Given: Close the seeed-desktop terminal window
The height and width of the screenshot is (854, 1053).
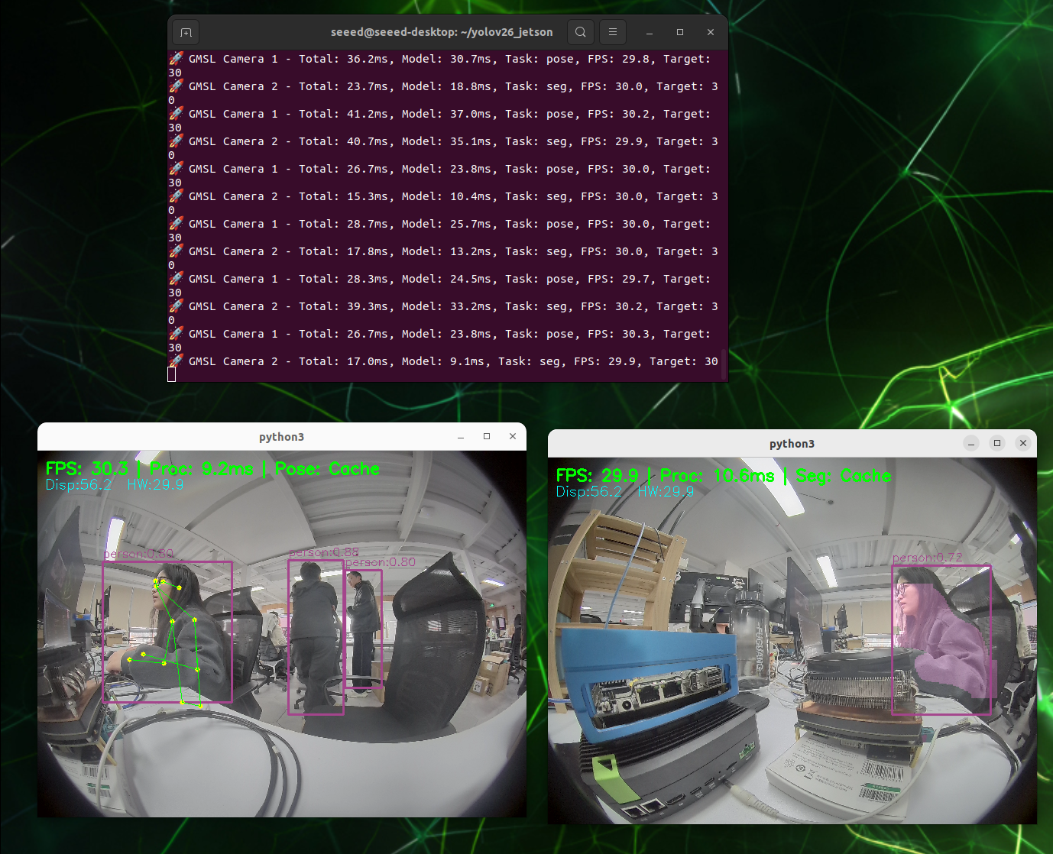Looking at the screenshot, I should [711, 32].
